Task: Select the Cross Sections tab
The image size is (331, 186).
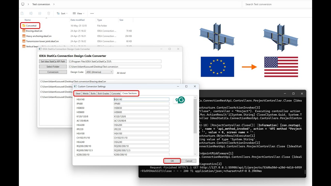Action: (130, 93)
